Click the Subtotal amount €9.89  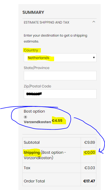(x=90, y=142)
